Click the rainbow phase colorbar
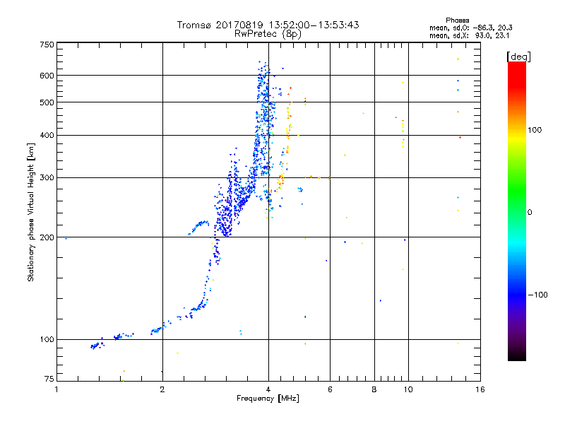565x424 pixels. [x=517, y=211]
